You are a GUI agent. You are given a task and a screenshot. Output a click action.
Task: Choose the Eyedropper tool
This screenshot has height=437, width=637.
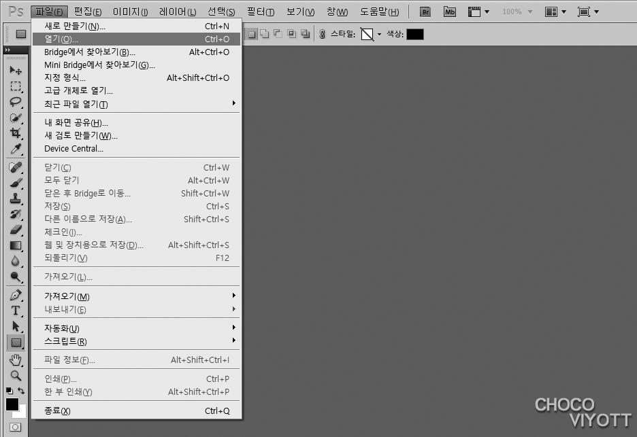[x=15, y=150]
